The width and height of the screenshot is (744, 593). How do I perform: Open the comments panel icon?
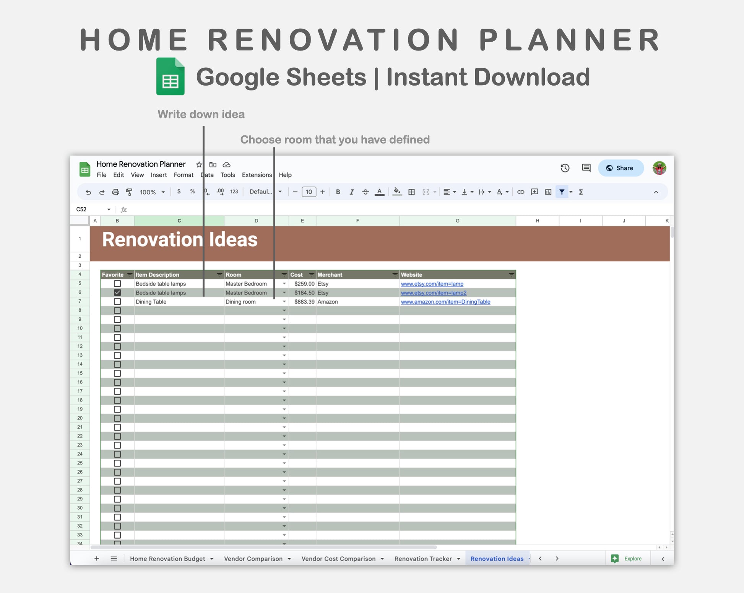[x=586, y=168]
